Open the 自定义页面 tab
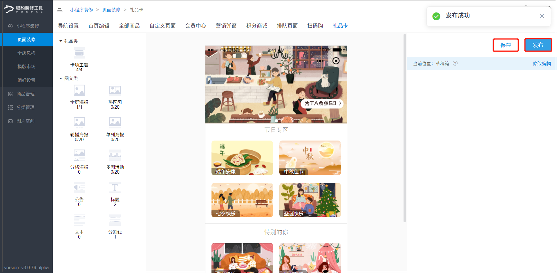The image size is (557, 273). click(x=162, y=26)
